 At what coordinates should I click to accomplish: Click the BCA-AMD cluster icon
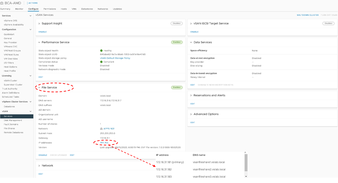pyautogui.click(x=3, y=3)
